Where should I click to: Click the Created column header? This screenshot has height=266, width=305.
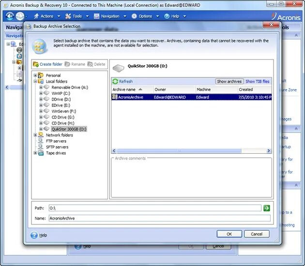pos(255,89)
